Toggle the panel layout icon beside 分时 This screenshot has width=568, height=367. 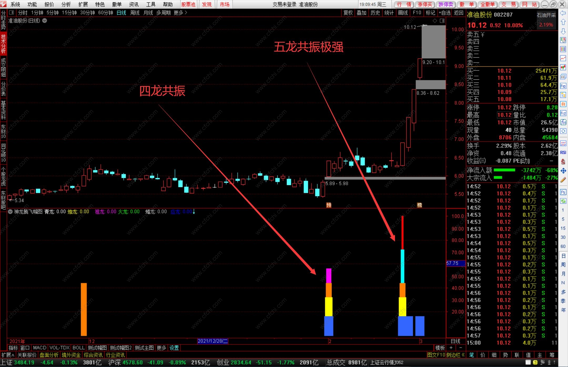pyautogui.click(x=11, y=13)
